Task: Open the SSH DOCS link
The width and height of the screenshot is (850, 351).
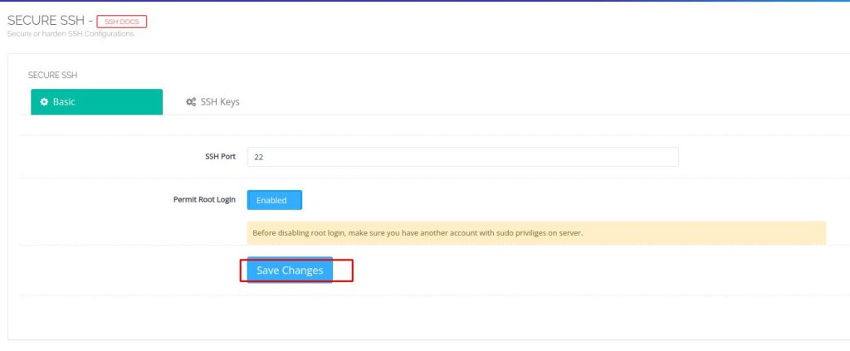Action: click(x=121, y=21)
